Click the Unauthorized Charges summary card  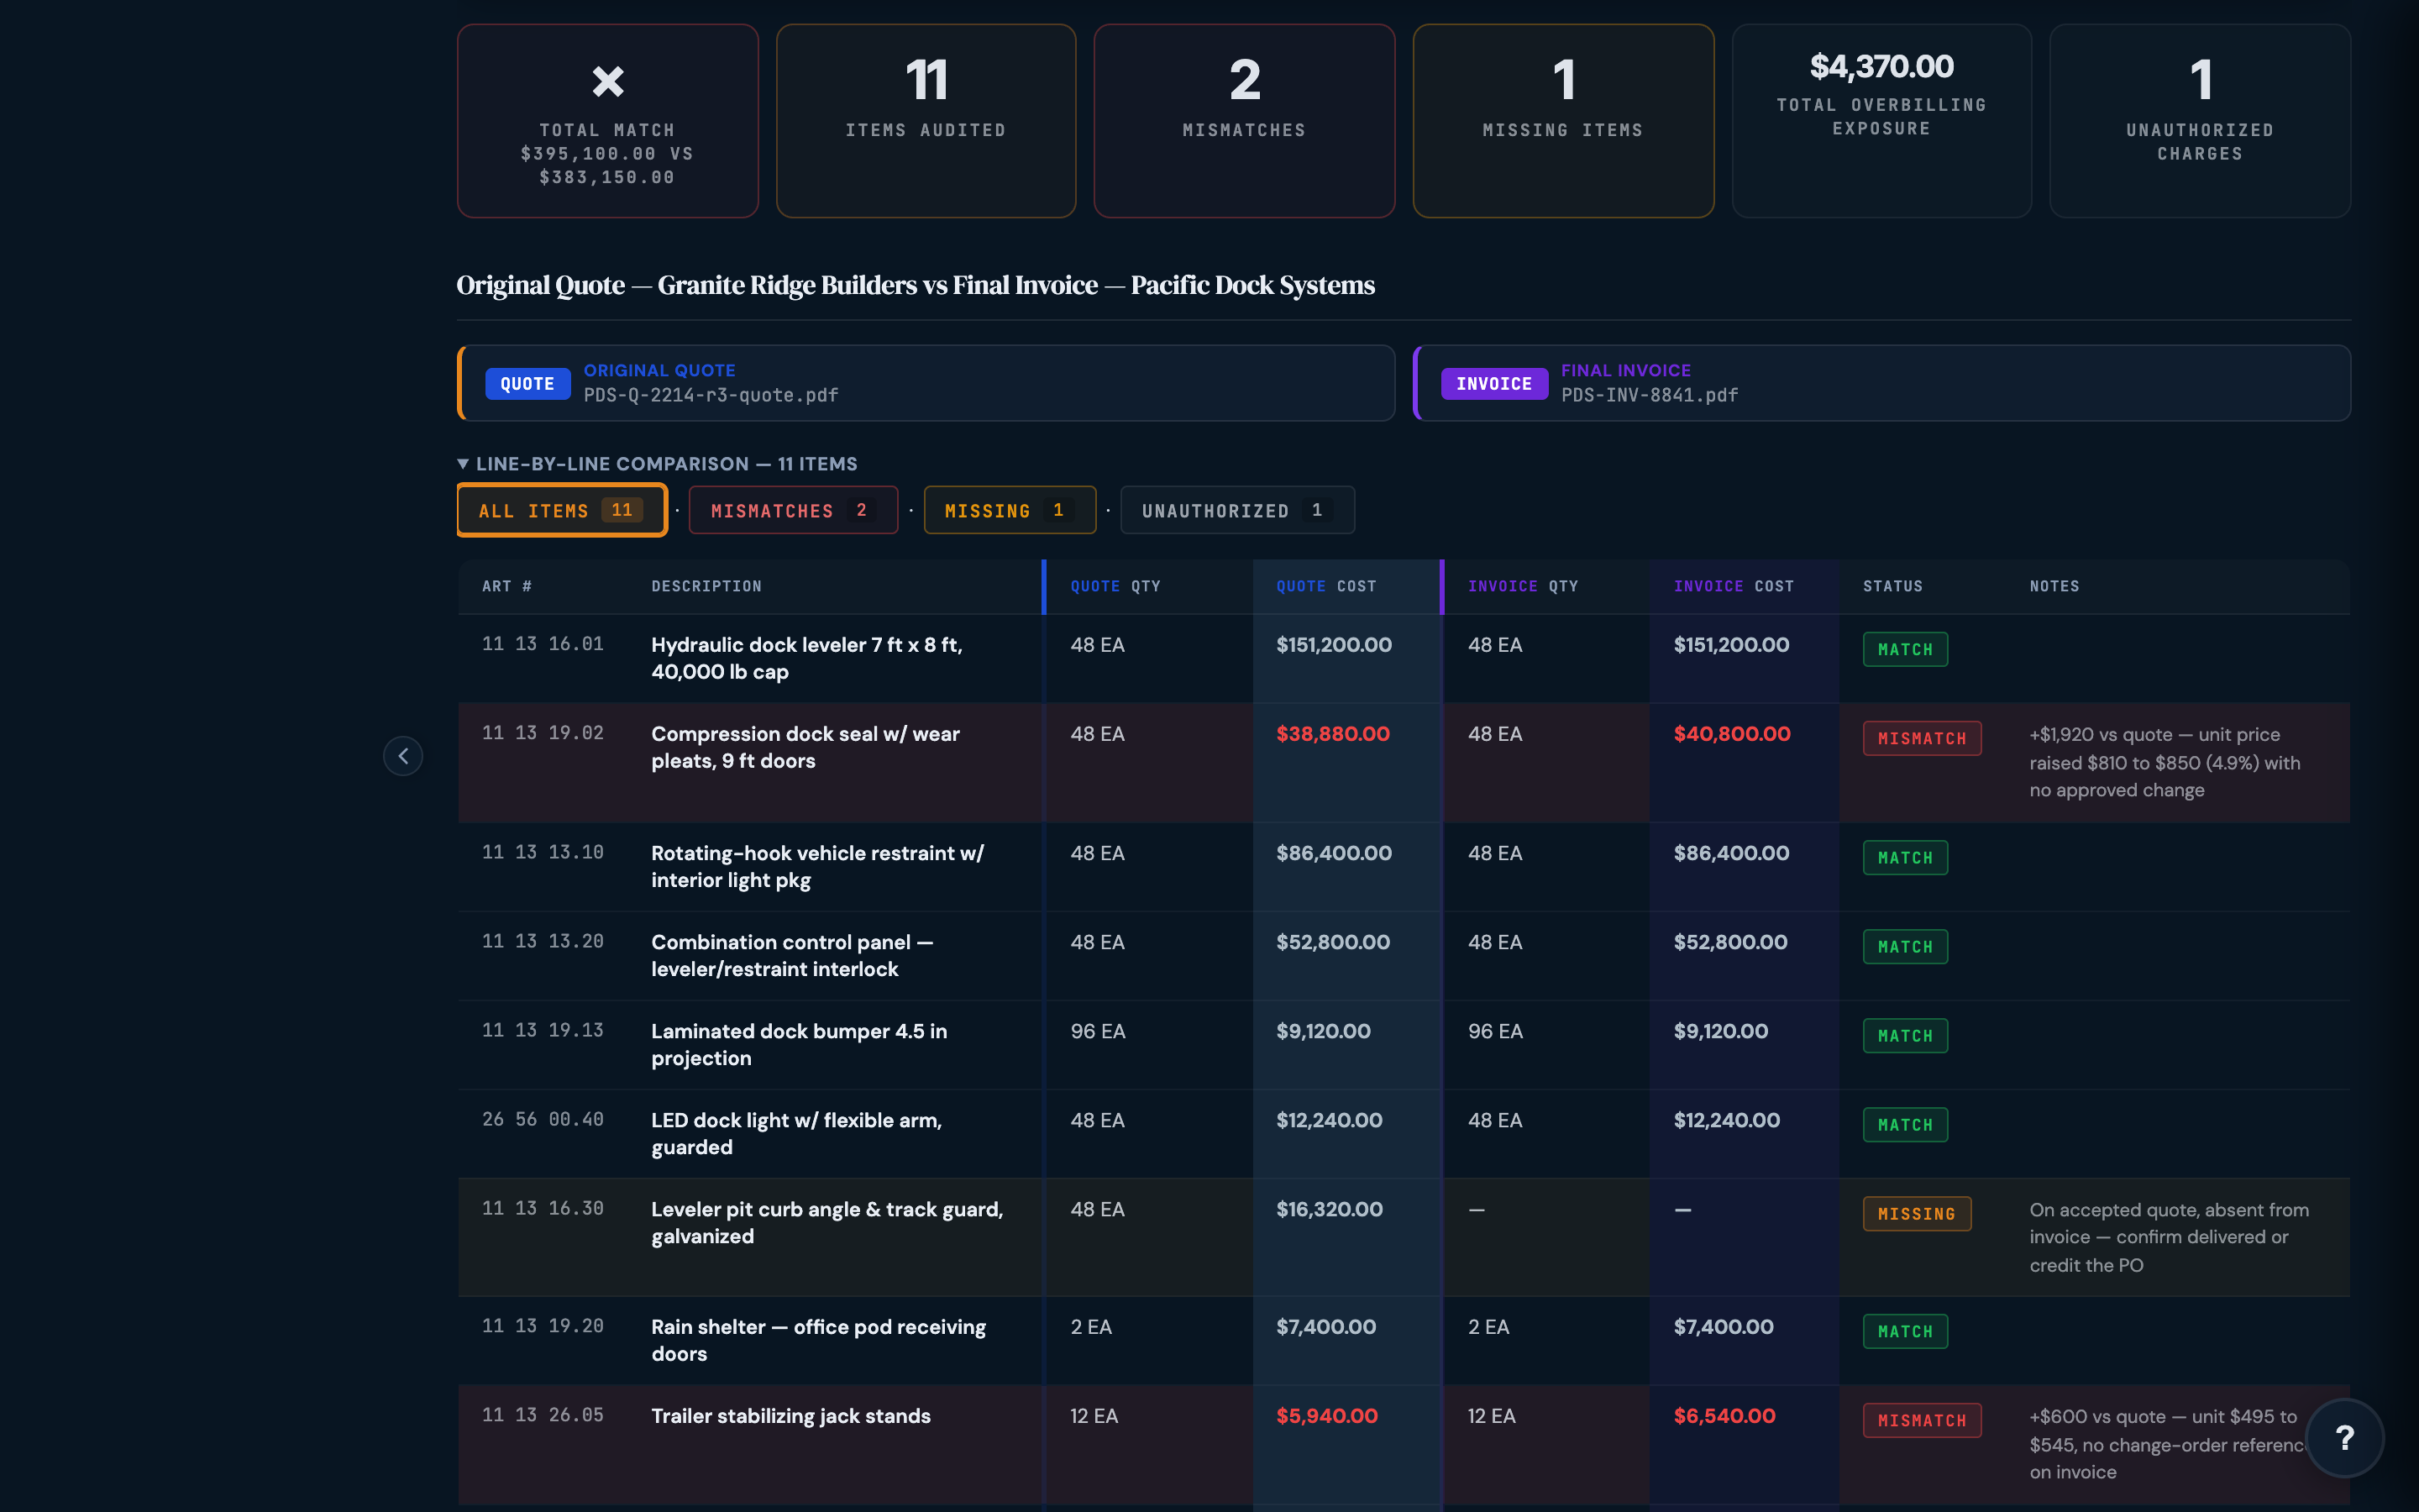click(x=2200, y=121)
